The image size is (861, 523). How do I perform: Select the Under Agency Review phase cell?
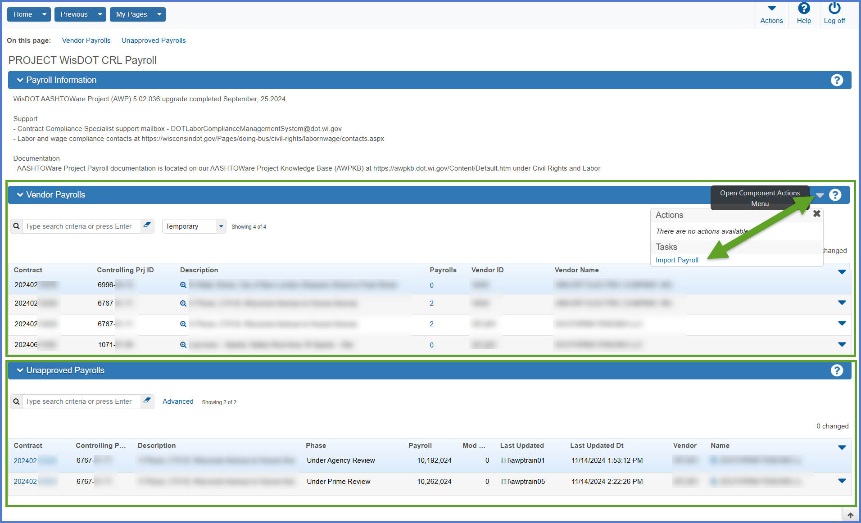click(341, 460)
